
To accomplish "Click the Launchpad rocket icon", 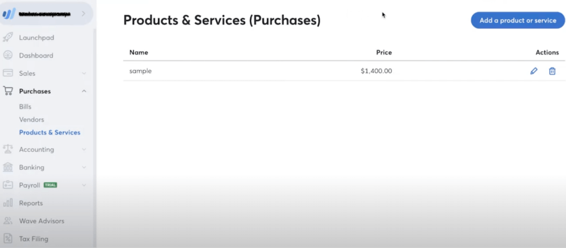I will point(8,38).
